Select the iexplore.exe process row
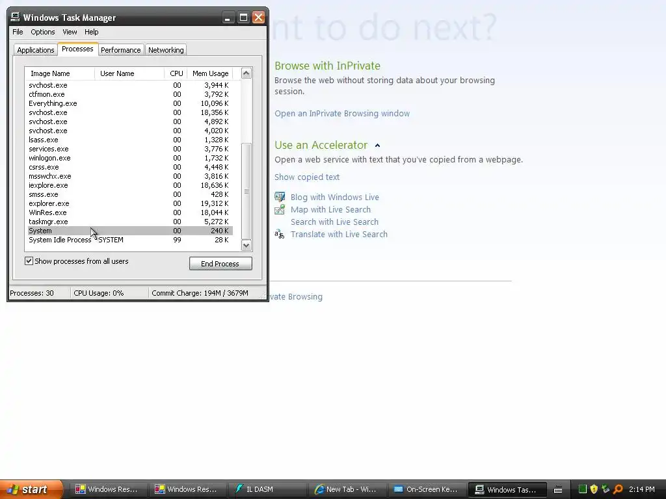This screenshot has height=499, width=666. point(130,185)
